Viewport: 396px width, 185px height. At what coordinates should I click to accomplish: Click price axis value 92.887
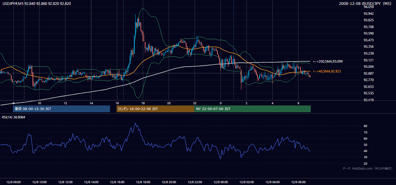click(x=369, y=73)
